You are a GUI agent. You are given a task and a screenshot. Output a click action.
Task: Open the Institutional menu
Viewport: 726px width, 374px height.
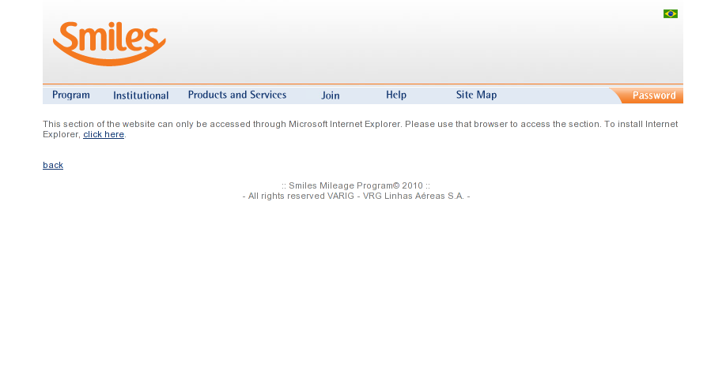(x=141, y=95)
